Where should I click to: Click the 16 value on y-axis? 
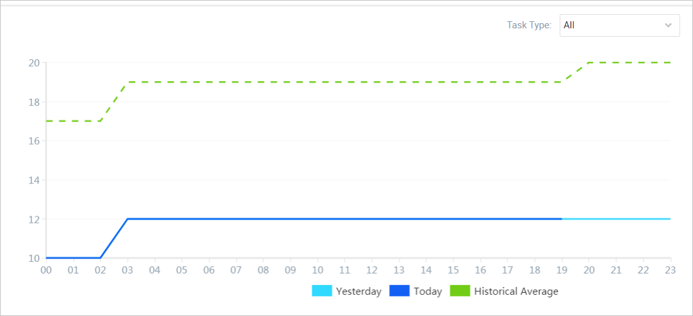34,141
